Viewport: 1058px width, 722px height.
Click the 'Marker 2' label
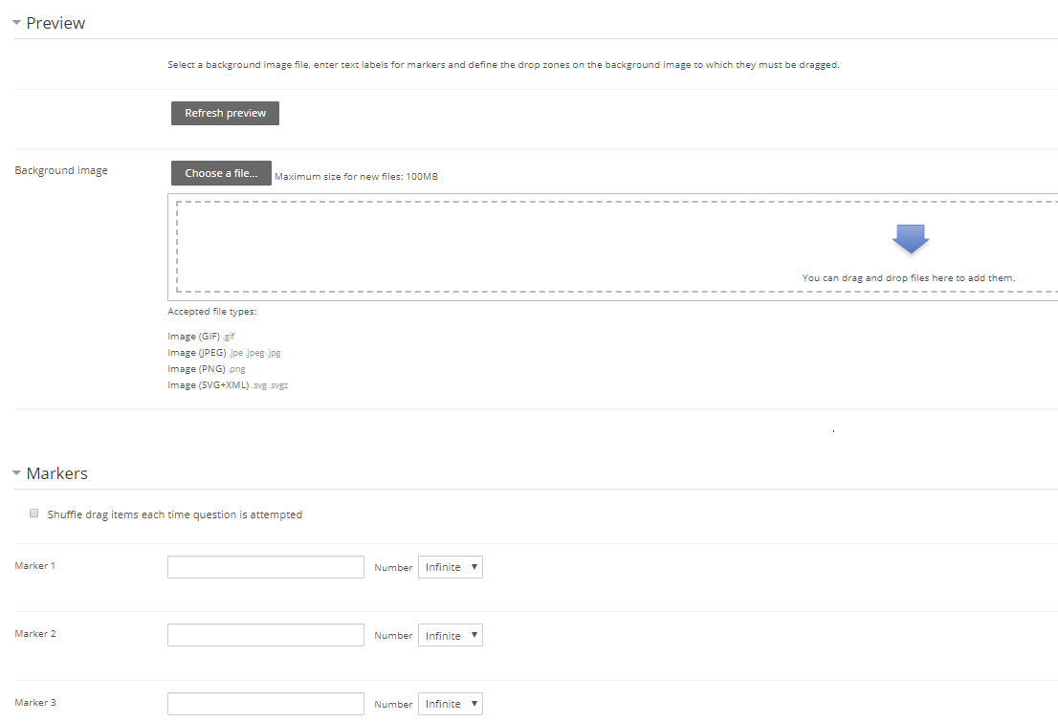coord(35,634)
